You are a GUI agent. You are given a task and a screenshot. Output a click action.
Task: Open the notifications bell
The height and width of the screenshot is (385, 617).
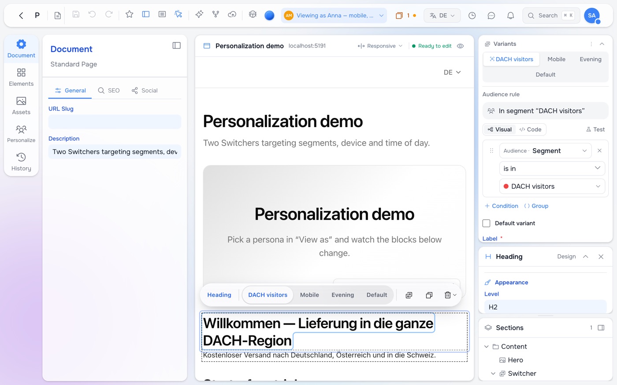510,15
